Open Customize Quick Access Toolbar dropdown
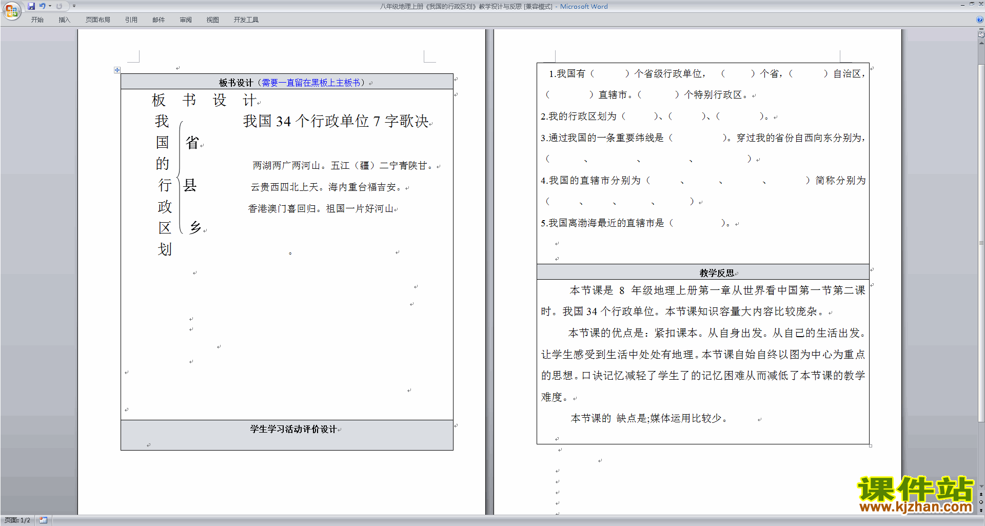 [74, 6]
